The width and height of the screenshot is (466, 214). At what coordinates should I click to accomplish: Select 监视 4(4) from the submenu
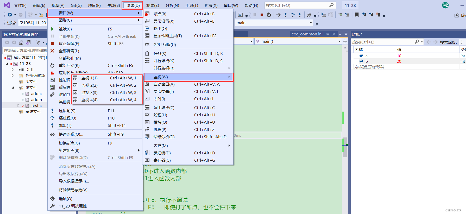[107, 100]
